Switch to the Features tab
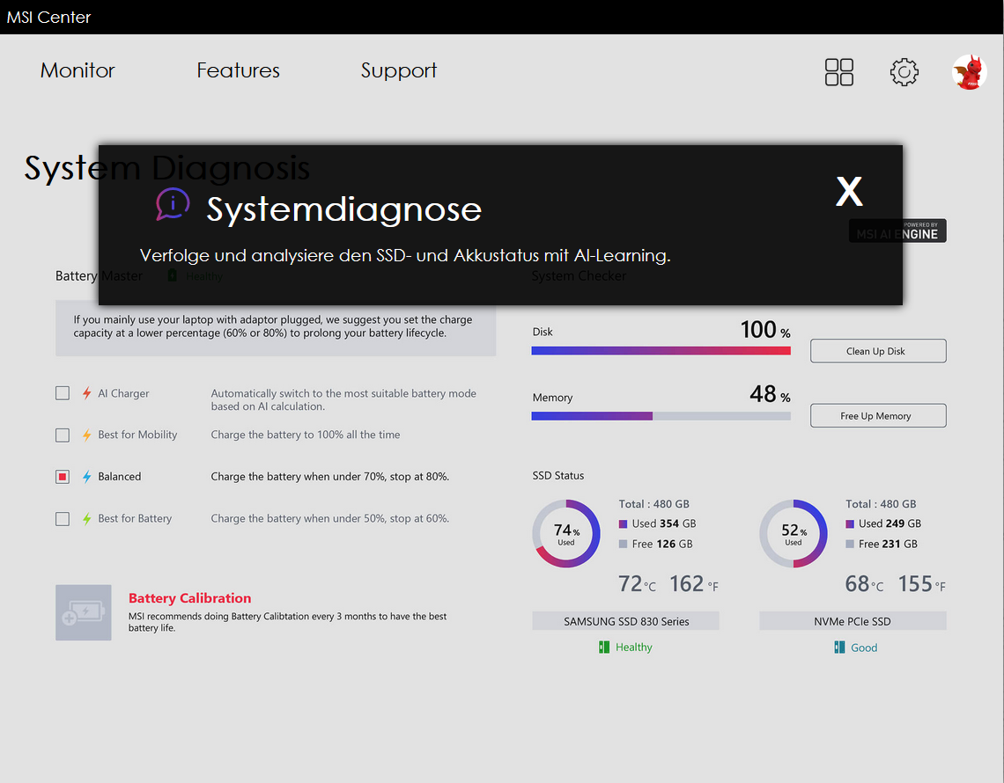The width and height of the screenshot is (1004, 783). coord(238,70)
